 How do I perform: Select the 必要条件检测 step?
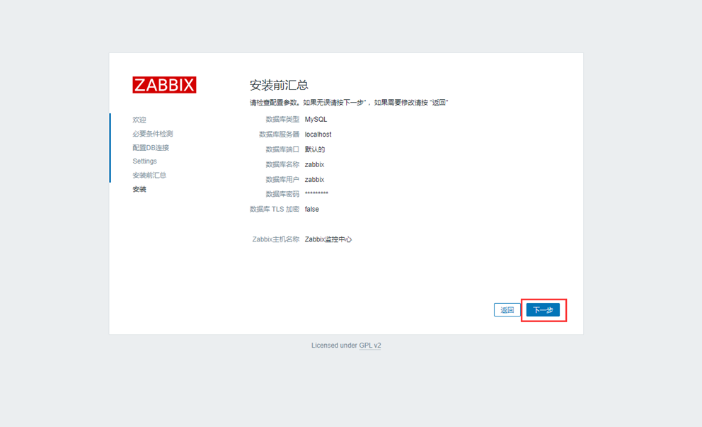[153, 134]
